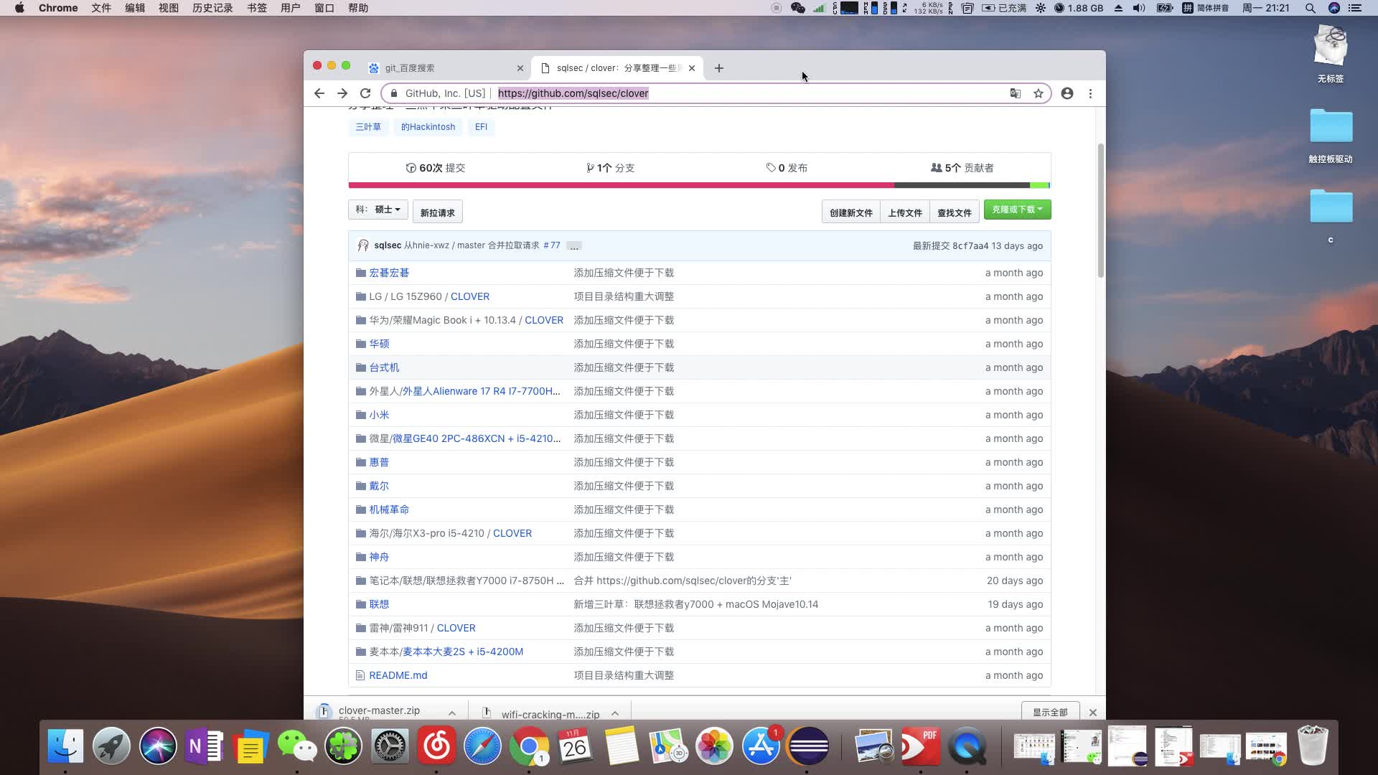Viewport: 1378px width, 775px height.
Task: Click the reader view icon in address bar
Action: point(1015,93)
